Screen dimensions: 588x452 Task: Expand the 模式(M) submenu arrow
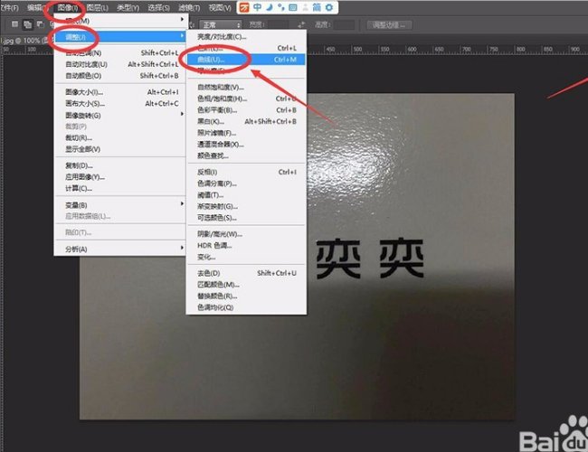(182, 19)
